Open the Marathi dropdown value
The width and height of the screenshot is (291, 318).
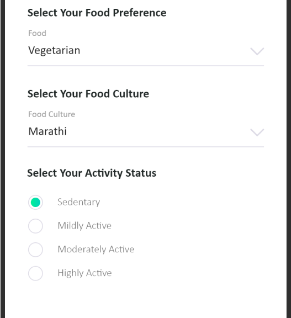tap(47, 131)
